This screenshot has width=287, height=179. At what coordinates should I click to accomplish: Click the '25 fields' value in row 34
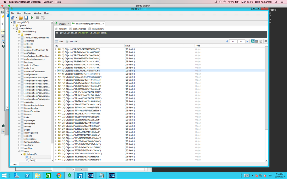[x=130, y=151]
